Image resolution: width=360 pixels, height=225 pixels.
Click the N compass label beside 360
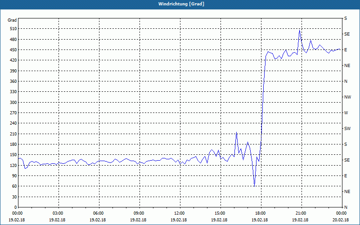pos(346,81)
